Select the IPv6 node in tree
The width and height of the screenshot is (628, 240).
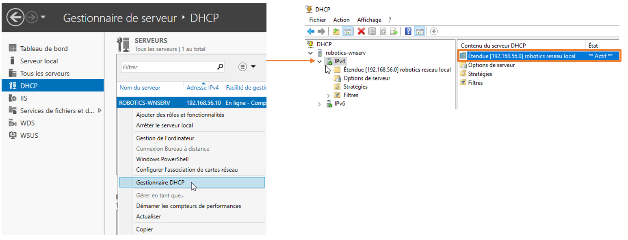[340, 104]
